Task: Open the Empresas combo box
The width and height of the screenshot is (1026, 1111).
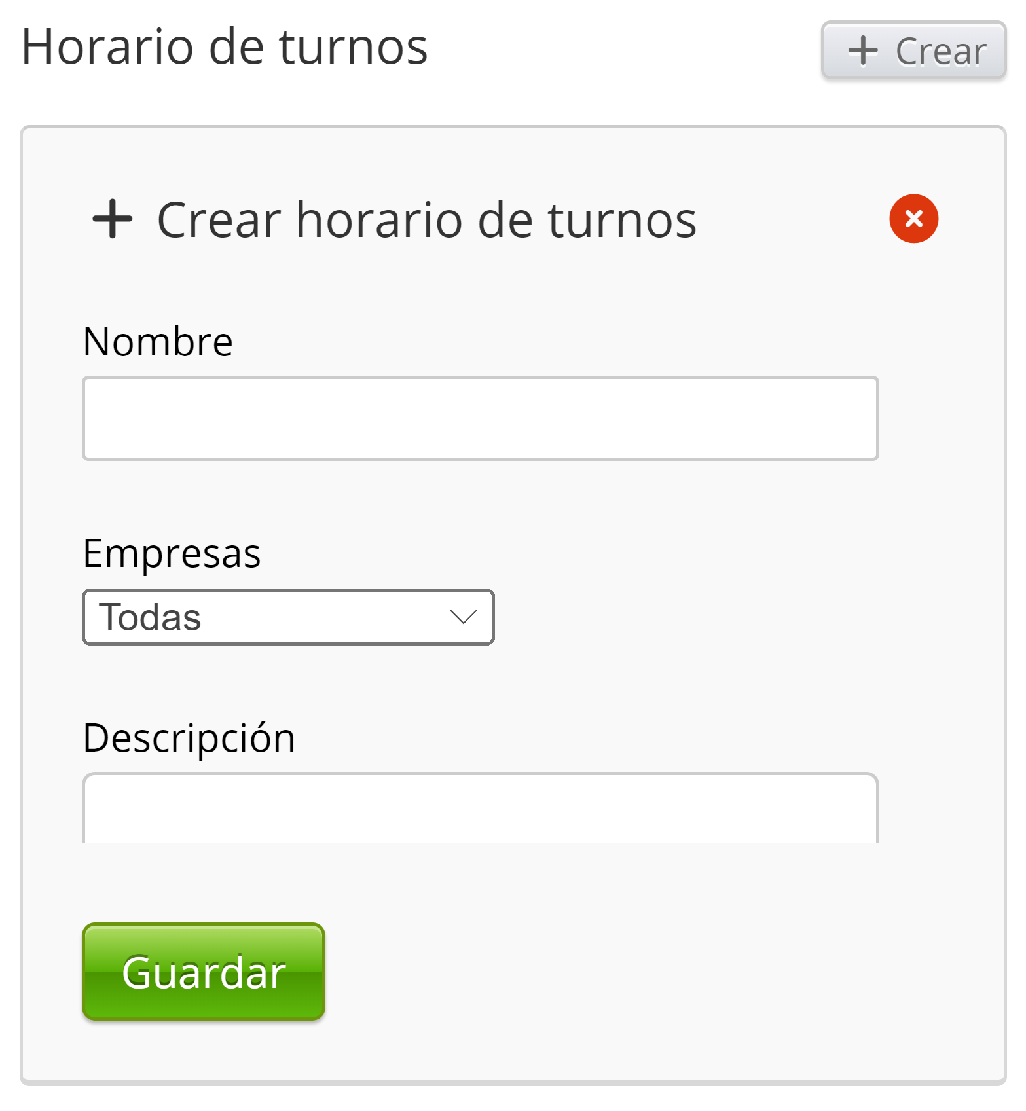Action: (288, 617)
